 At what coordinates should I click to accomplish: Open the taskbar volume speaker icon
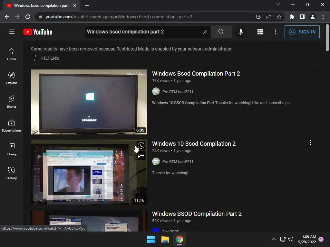[291, 239]
